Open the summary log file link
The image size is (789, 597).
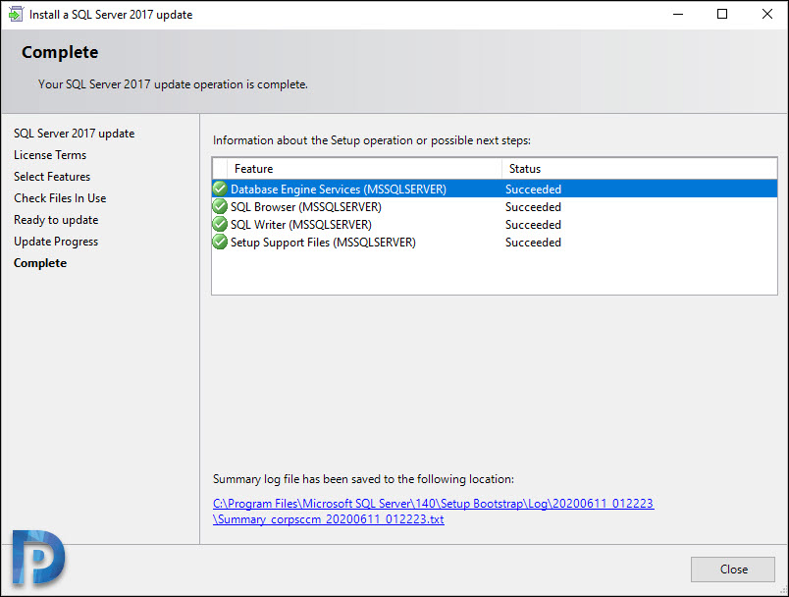[433, 511]
